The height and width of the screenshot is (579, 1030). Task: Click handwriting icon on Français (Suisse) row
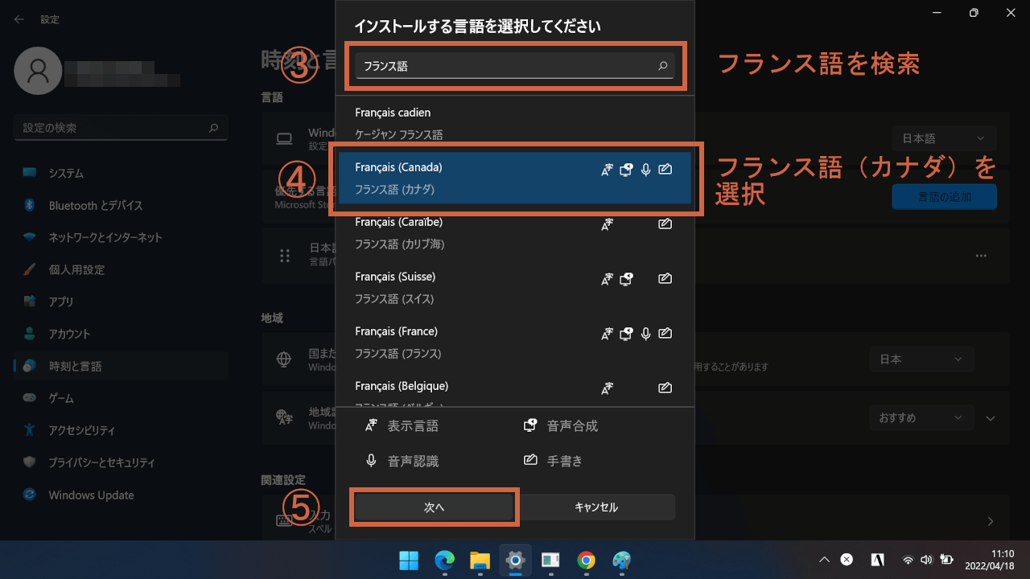point(665,279)
